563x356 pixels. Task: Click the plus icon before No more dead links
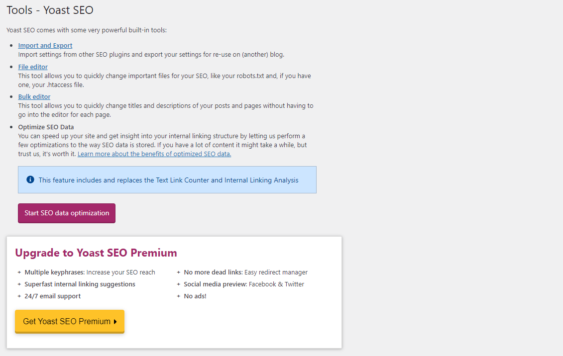[x=178, y=272]
